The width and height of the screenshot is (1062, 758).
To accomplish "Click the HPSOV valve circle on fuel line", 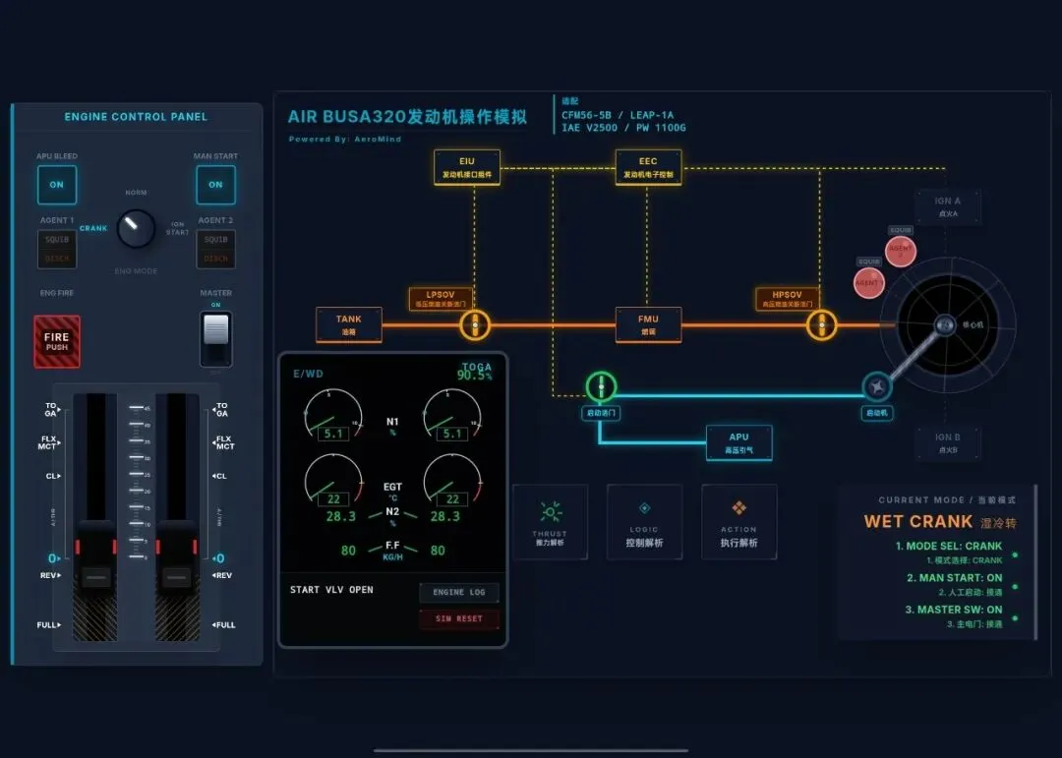I will click(x=821, y=325).
